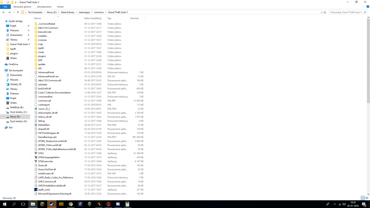This screenshot has height=208, width=370.
Task: Switch to large icons view layout
Action: click(x=367, y=198)
